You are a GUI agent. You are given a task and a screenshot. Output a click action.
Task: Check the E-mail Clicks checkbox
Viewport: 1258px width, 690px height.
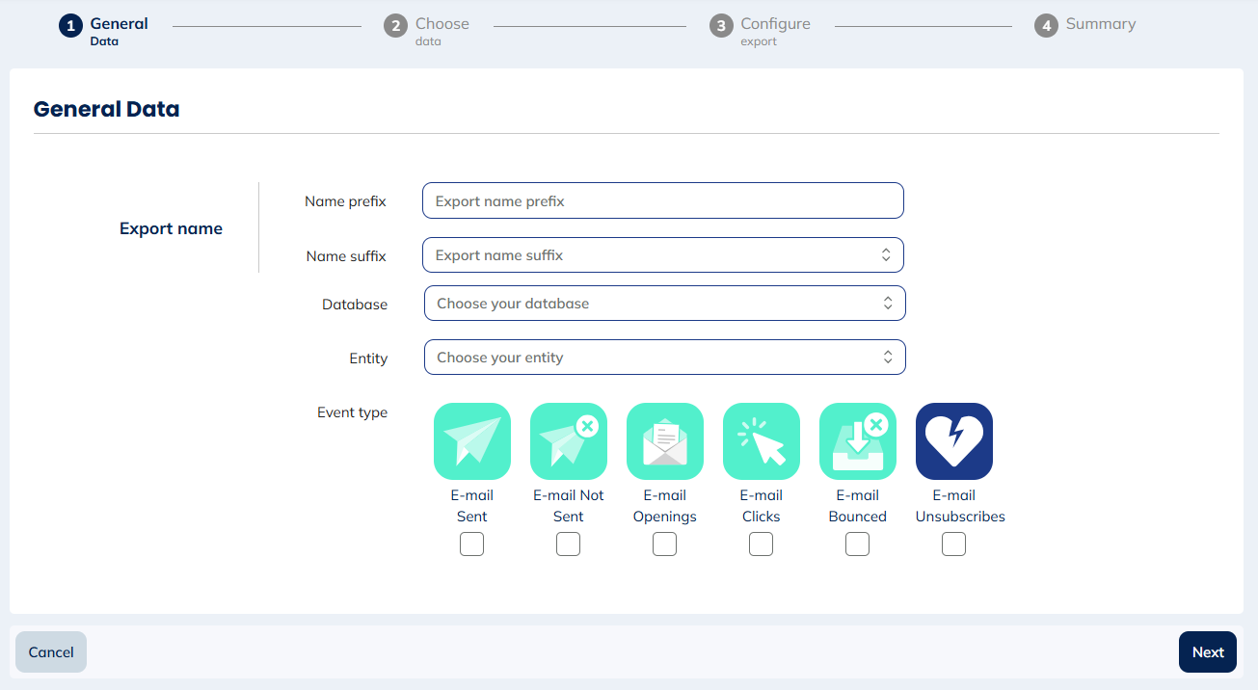pyautogui.click(x=761, y=544)
